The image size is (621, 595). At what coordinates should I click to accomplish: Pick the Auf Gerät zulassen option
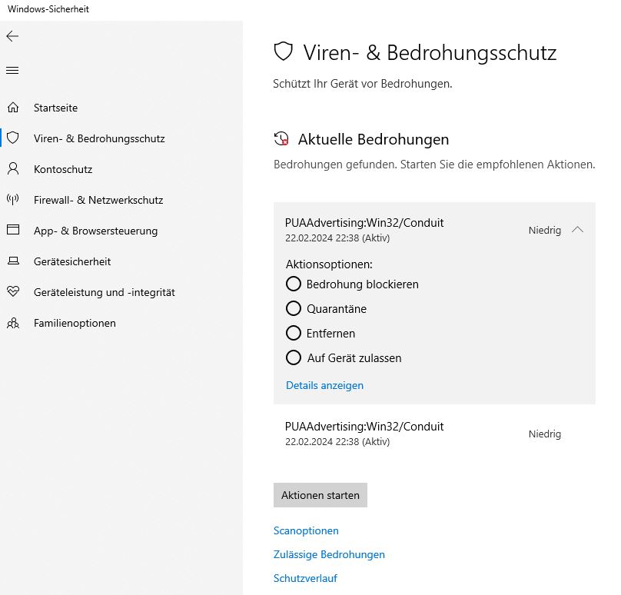(x=294, y=357)
